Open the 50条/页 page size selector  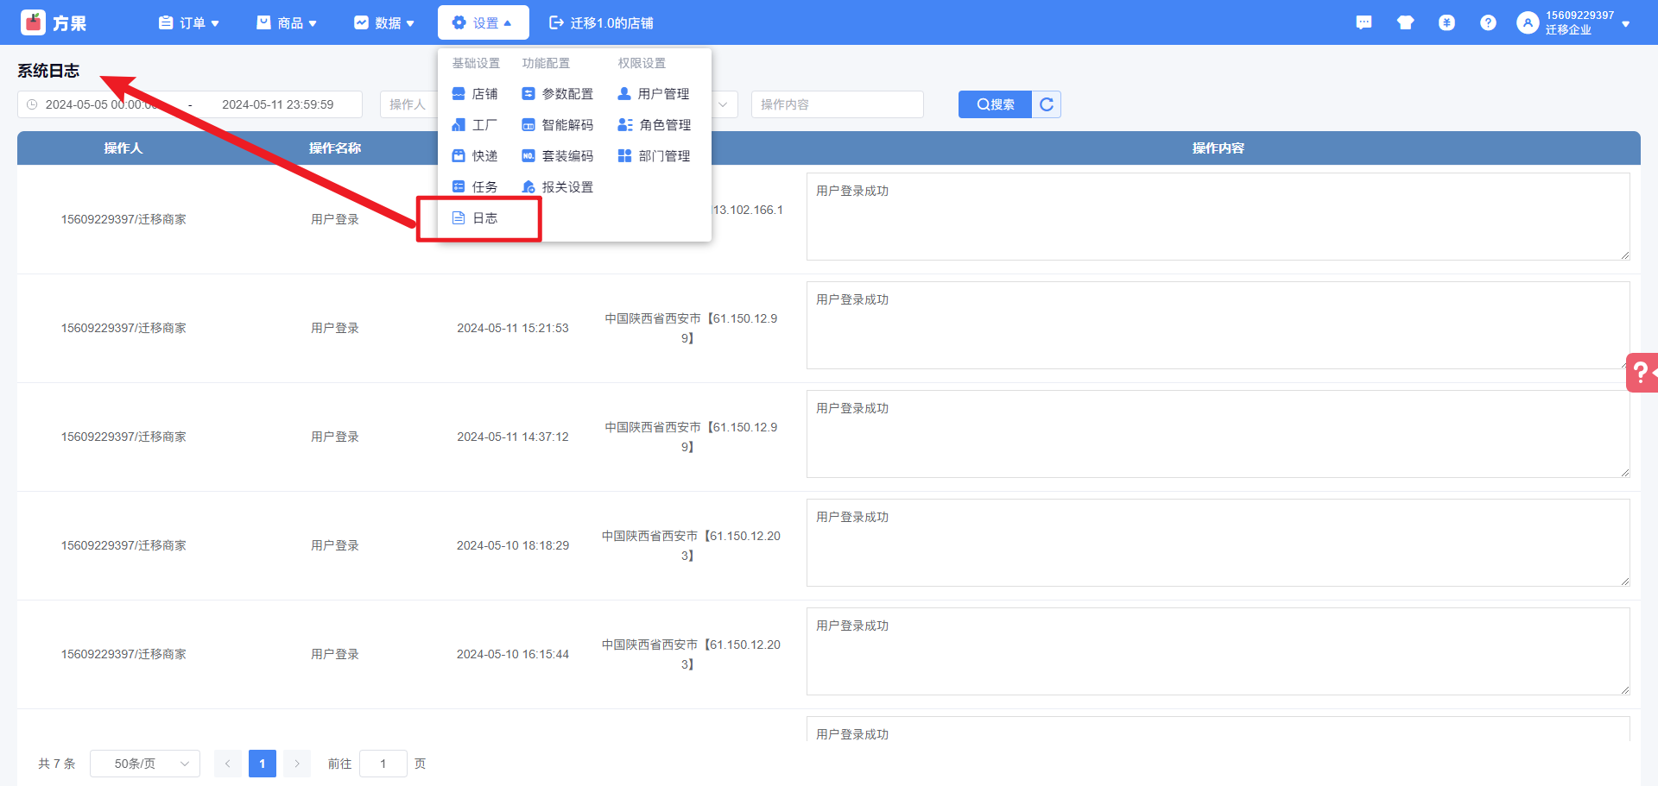pyautogui.click(x=145, y=764)
